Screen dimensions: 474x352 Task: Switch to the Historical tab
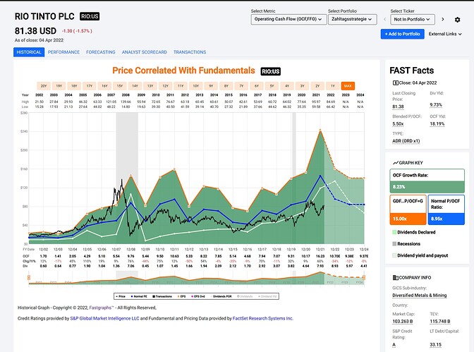click(29, 52)
